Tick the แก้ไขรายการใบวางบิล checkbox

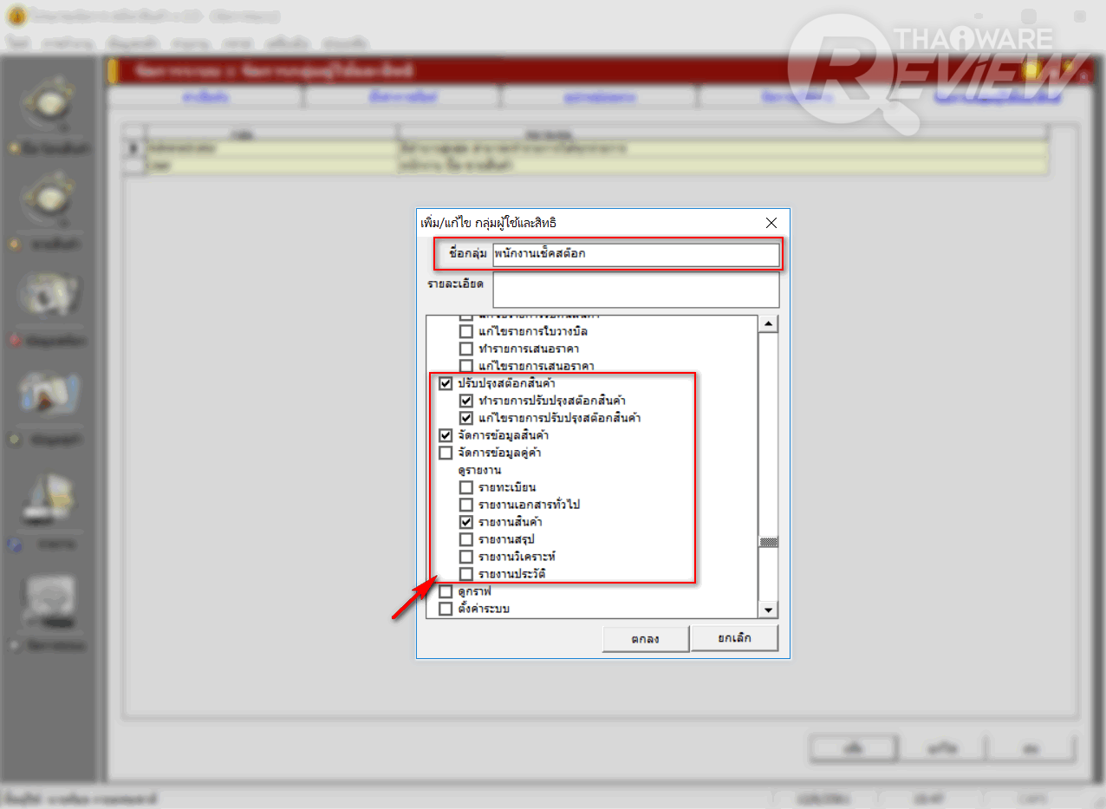[x=466, y=331]
